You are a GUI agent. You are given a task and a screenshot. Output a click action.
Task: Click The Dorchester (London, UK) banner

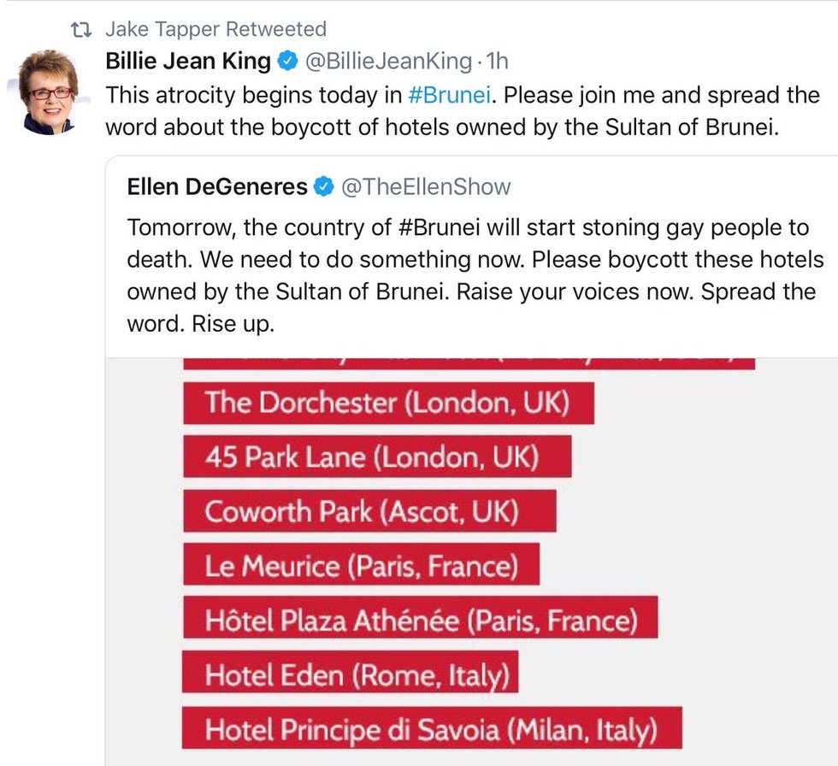388,403
